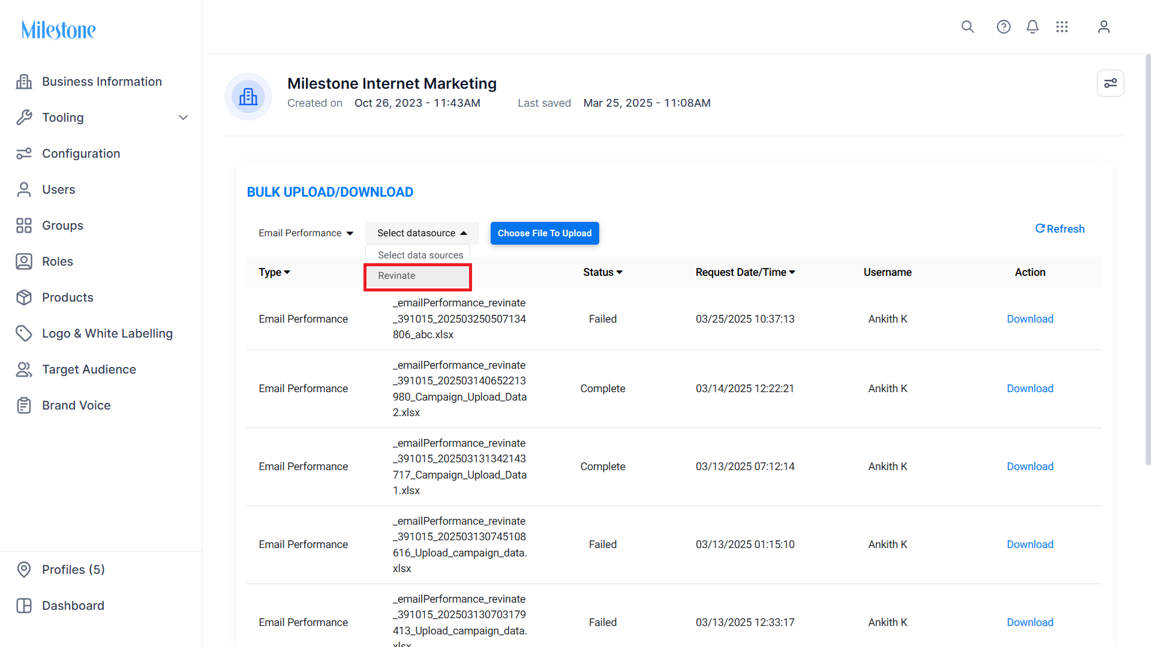Viewport: 1151px width, 647px height.
Task: Click the 03/13/2025 07:12:14 date cell
Action: [x=745, y=467]
